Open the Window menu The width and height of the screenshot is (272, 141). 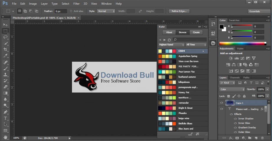(106, 4)
